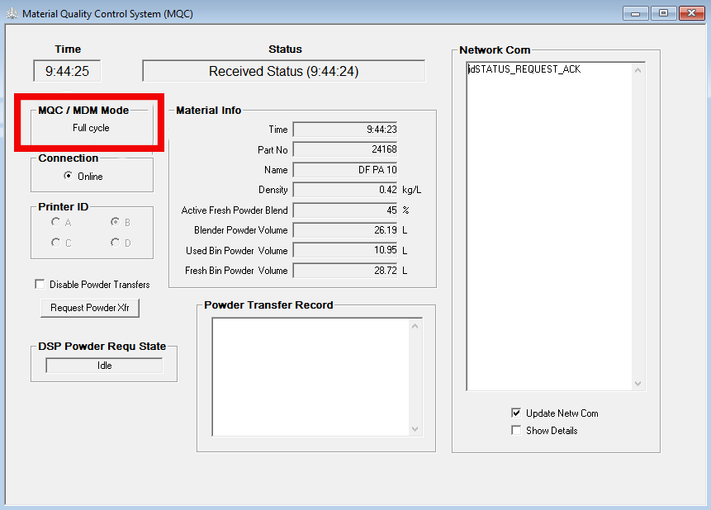
Task: Click the Part No field
Action: (345, 149)
